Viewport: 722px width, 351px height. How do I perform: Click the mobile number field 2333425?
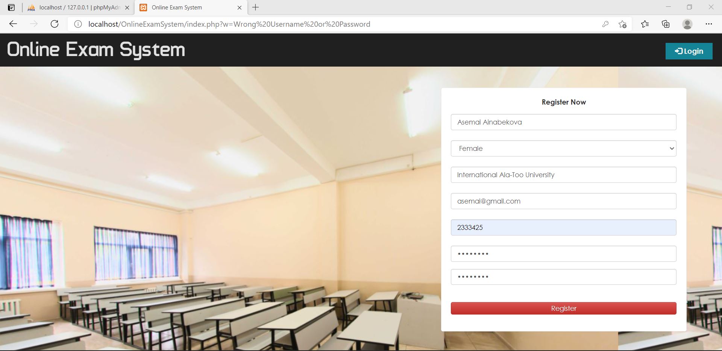point(563,228)
